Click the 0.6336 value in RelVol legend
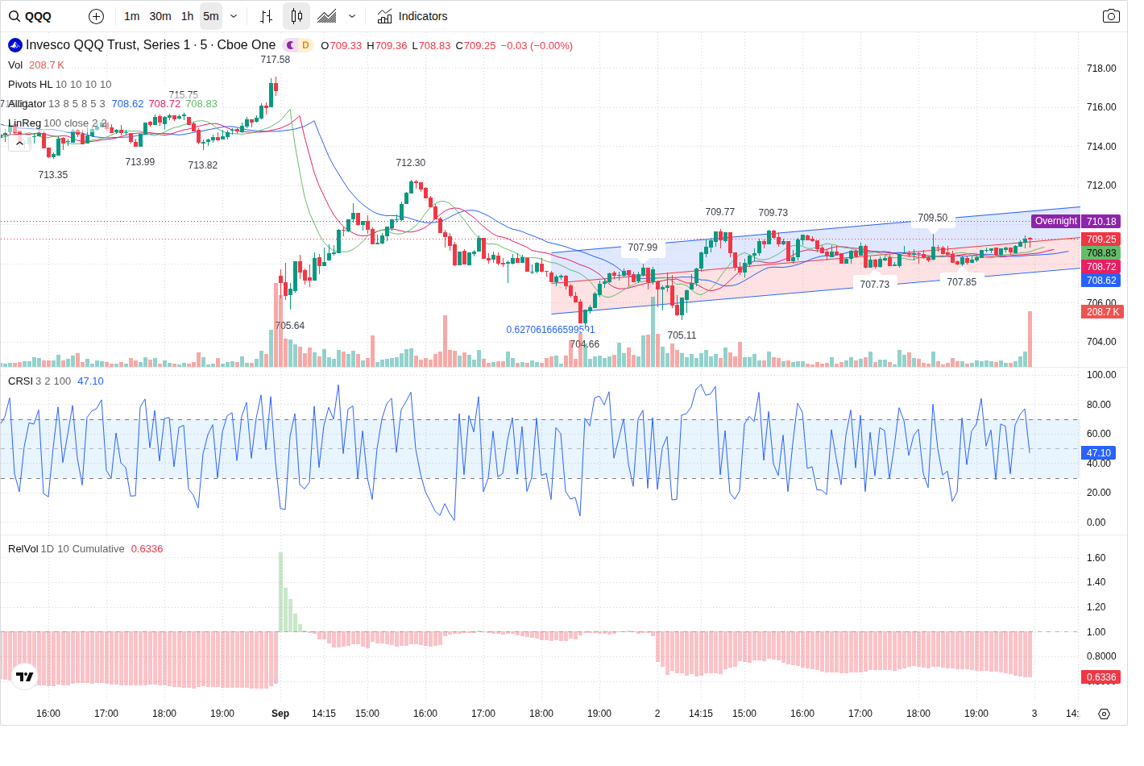 point(147,549)
